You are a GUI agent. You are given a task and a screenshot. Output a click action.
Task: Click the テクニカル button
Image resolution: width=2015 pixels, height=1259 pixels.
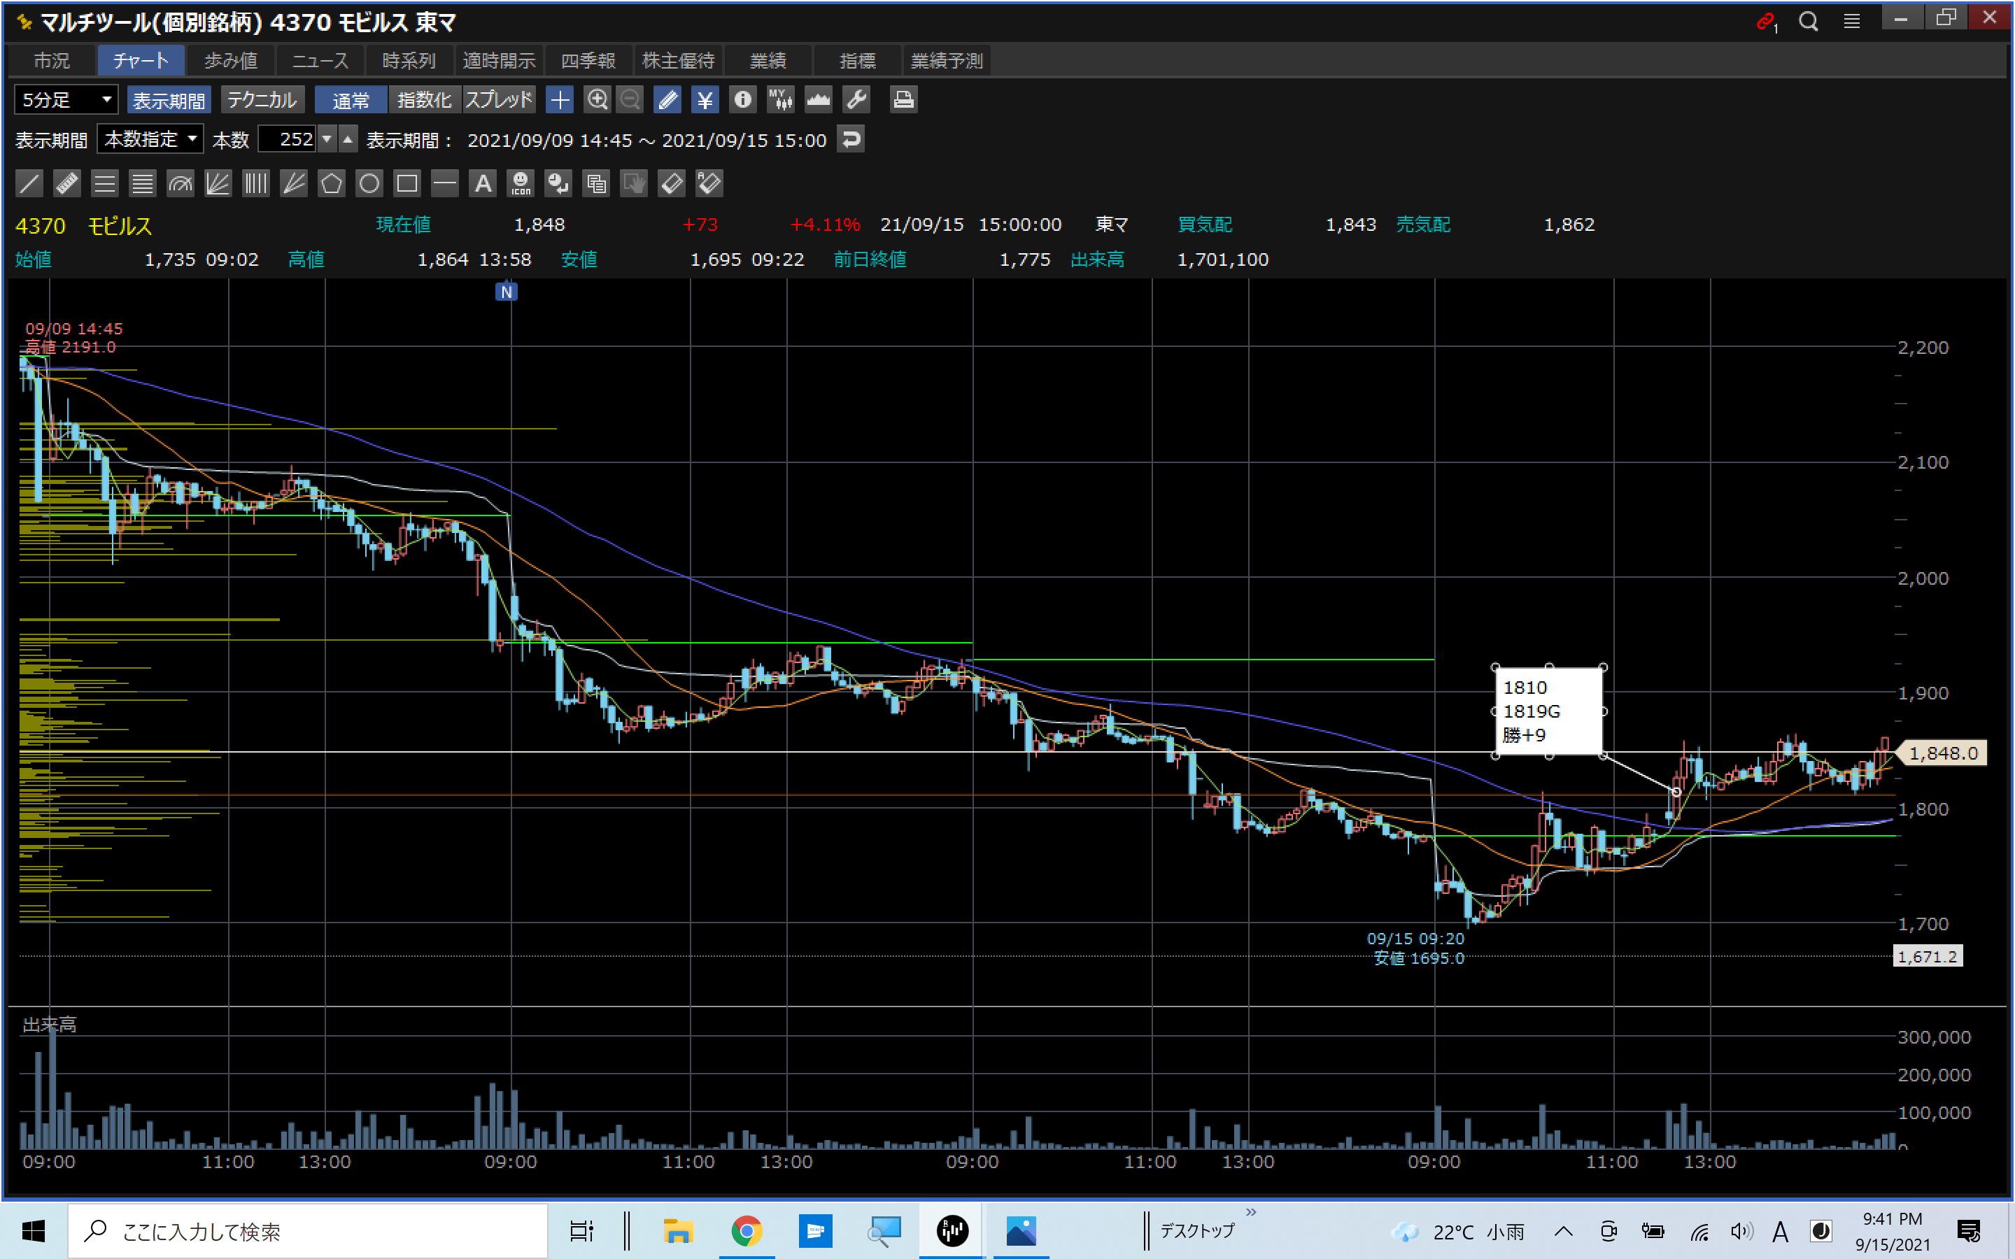[262, 100]
